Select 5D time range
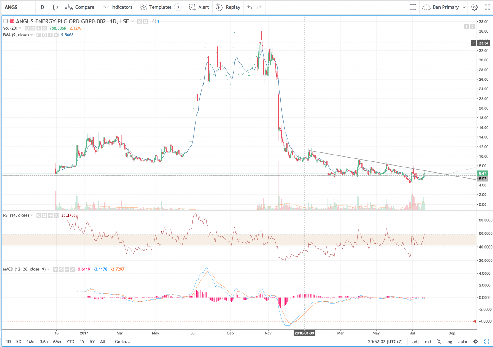 click(x=19, y=342)
